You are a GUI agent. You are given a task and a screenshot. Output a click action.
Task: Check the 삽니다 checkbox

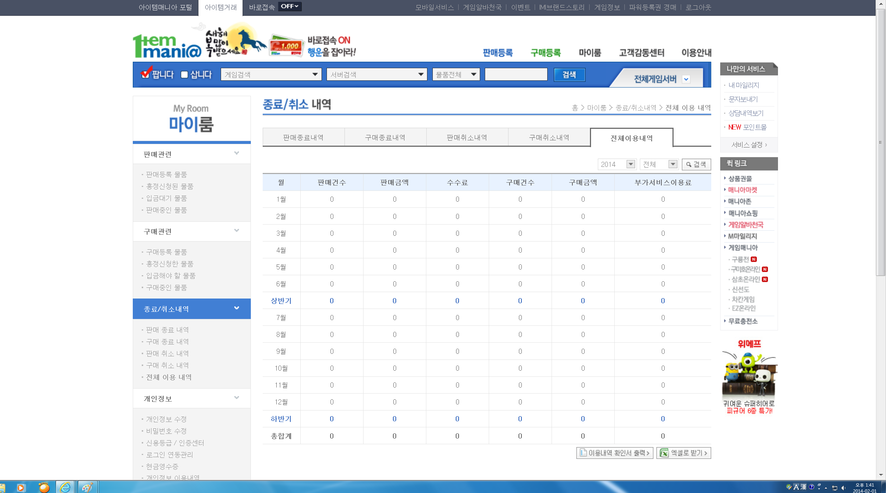pos(184,75)
